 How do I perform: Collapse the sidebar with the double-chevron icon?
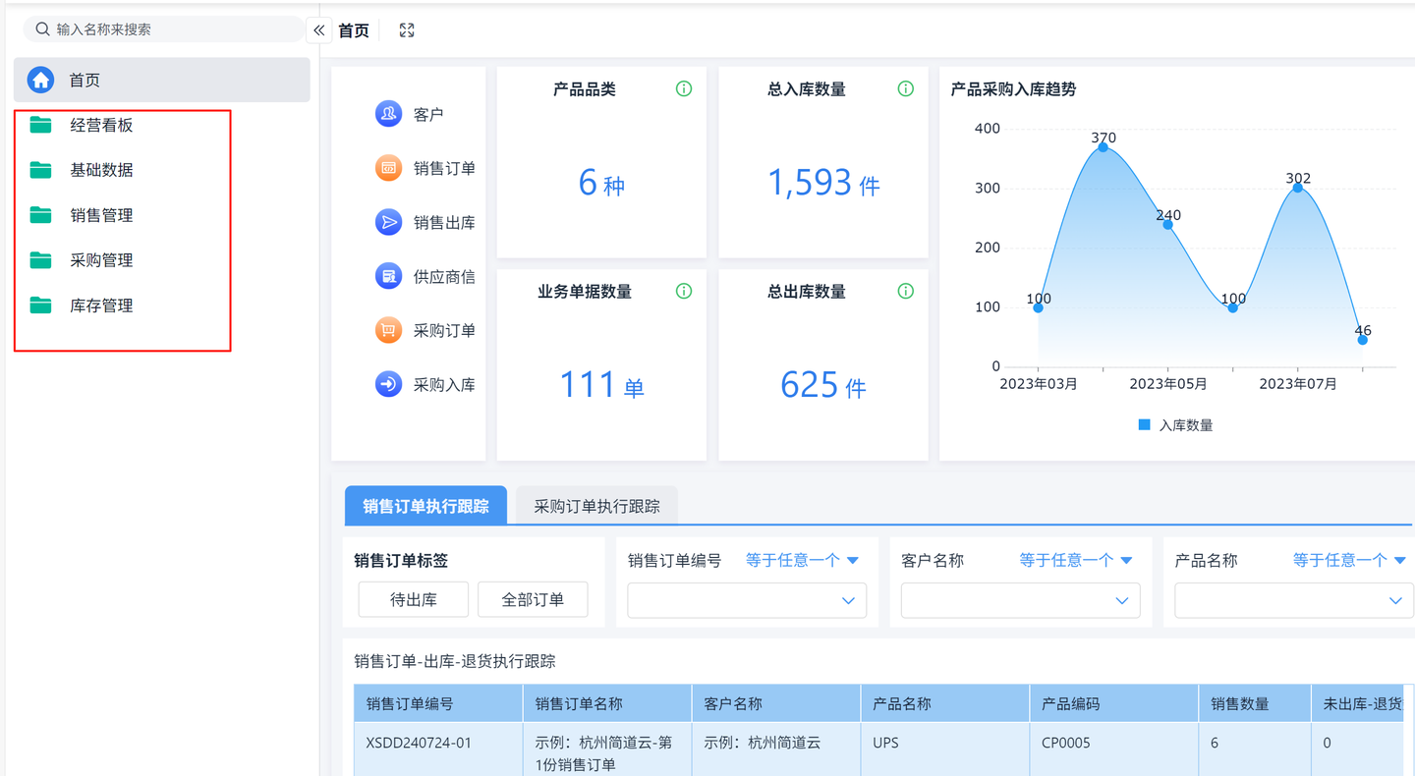click(317, 29)
